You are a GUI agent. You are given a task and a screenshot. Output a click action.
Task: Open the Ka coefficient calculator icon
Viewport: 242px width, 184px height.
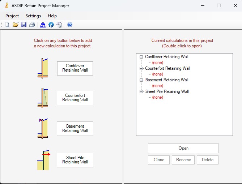click(x=43, y=25)
